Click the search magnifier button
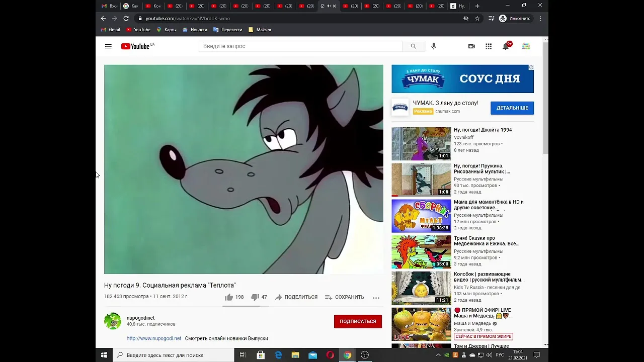This screenshot has height=362, width=644. point(413,46)
